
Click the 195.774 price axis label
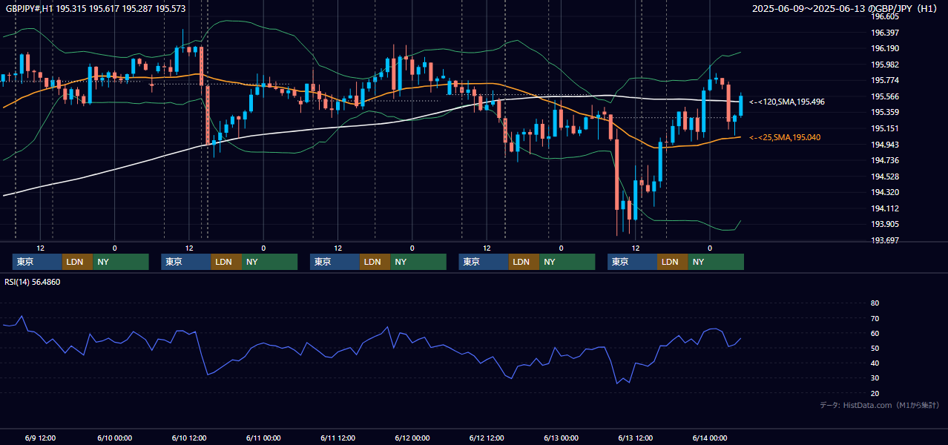click(x=885, y=80)
